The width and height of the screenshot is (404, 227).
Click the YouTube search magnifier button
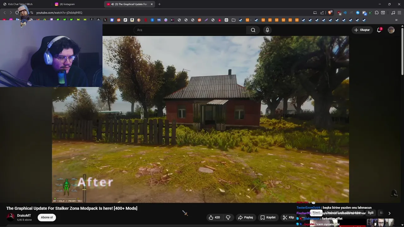(x=253, y=30)
